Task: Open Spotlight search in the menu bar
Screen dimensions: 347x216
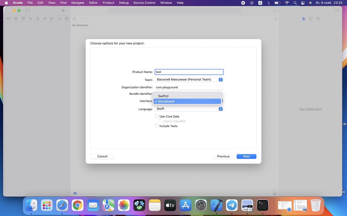Action: coord(295,3)
